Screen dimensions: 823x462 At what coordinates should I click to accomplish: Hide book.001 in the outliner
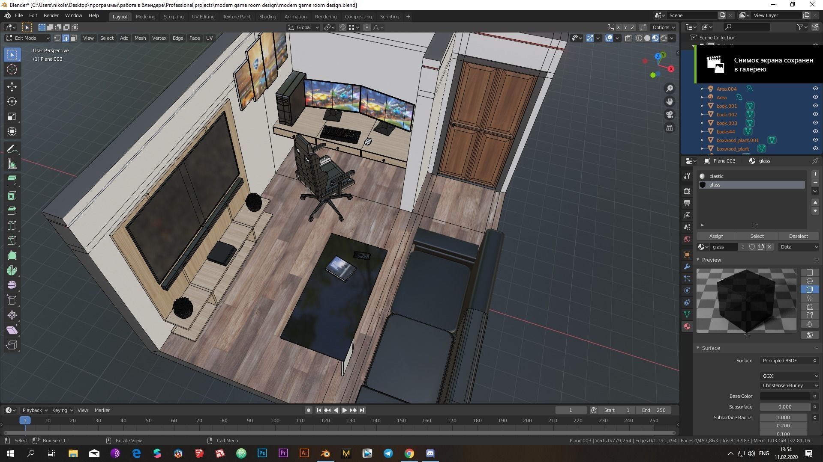tap(815, 106)
